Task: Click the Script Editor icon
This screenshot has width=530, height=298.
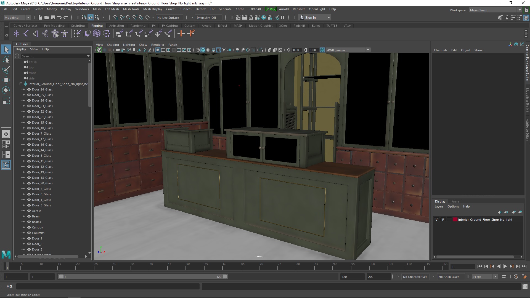Action: (525, 286)
